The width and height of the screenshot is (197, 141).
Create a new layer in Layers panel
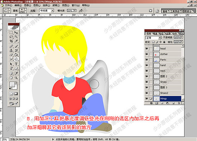coord(173,103)
